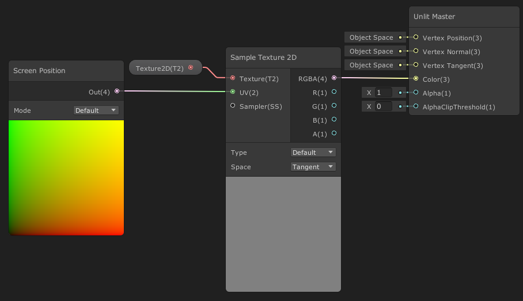Click the B(1) output port
Image resolution: width=523 pixels, height=301 pixels.
coord(334,119)
